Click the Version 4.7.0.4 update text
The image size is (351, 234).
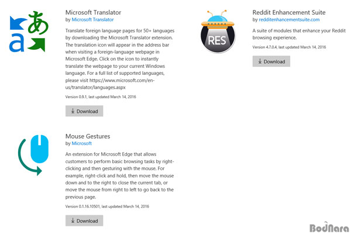click(x=289, y=47)
